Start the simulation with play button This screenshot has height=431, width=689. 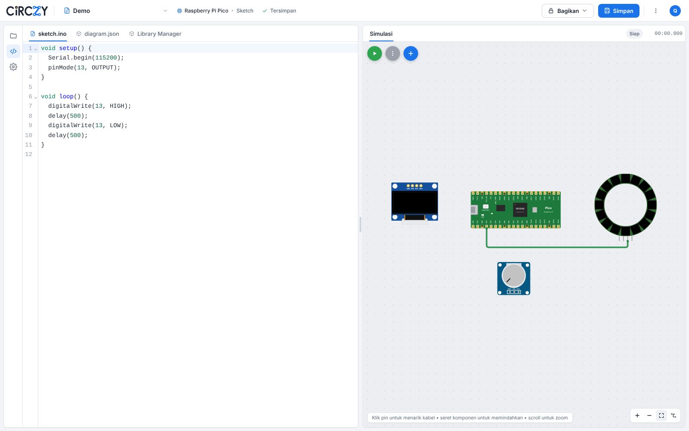pos(375,53)
